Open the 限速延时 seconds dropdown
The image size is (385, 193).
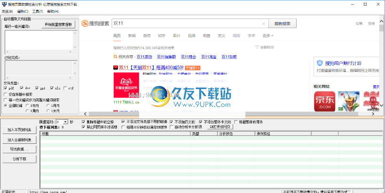(65, 122)
